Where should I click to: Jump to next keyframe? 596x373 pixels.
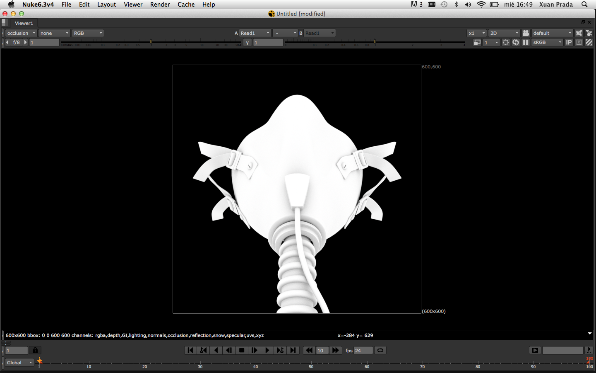(x=280, y=351)
